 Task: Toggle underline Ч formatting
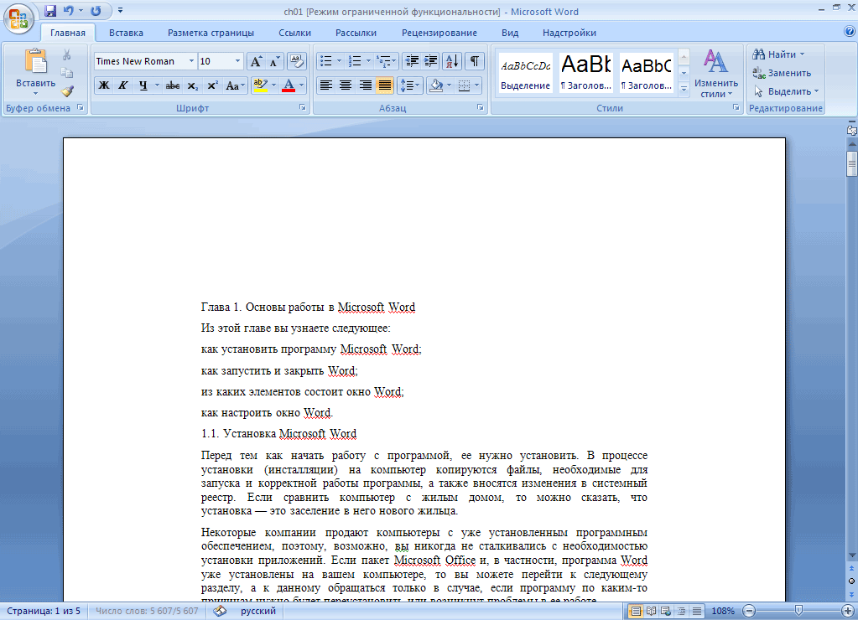pyautogui.click(x=143, y=85)
